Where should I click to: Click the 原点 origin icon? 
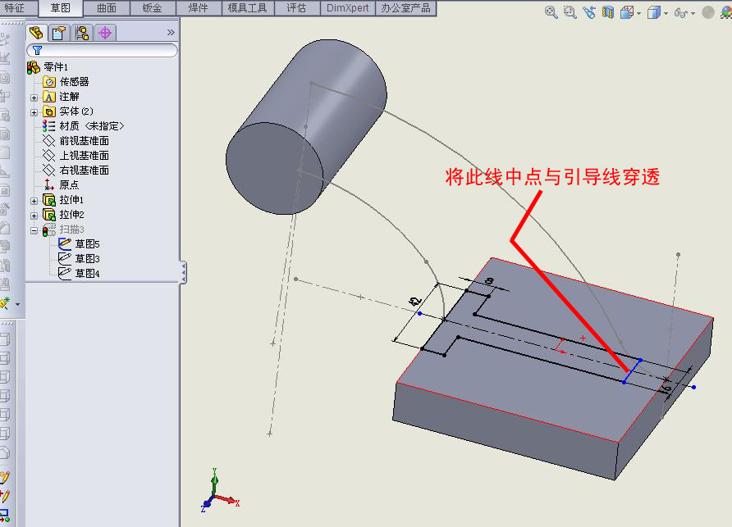48,184
